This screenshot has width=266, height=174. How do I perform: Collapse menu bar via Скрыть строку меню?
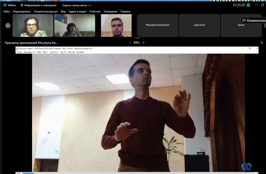pyautogui.click(x=77, y=5)
